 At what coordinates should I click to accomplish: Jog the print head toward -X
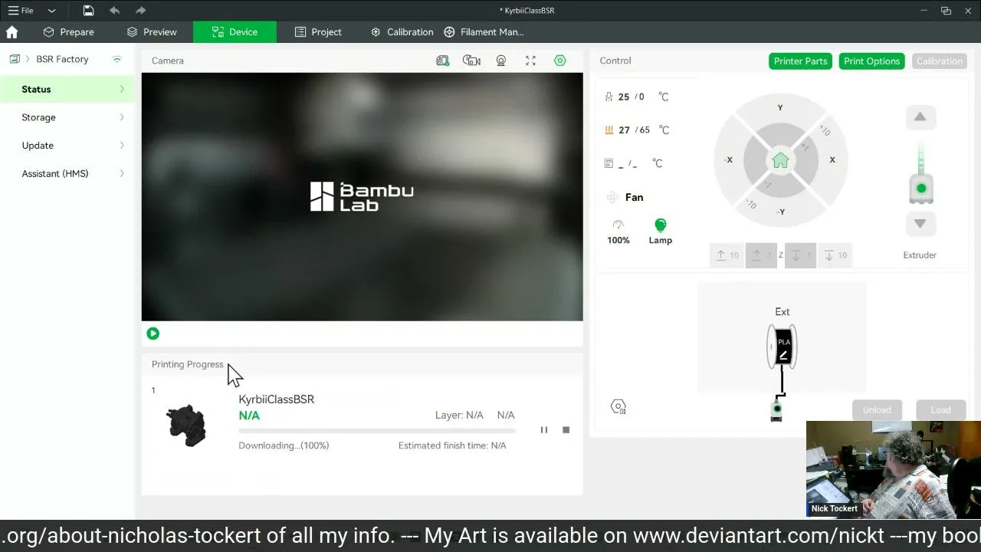click(x=728, y=160)
